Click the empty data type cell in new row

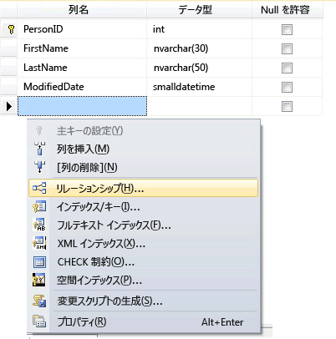point(199,106)
